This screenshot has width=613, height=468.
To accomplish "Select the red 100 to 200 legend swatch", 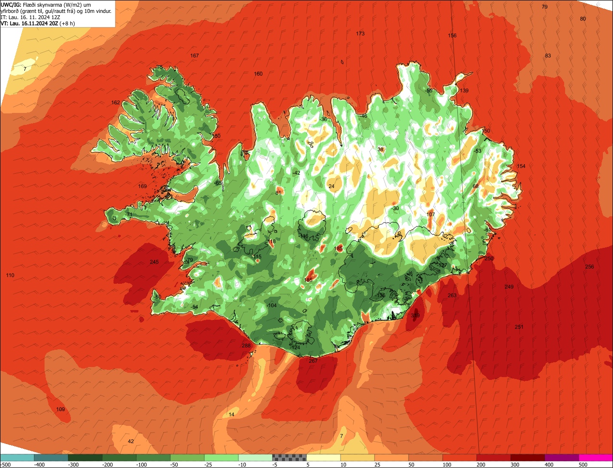I will (x=459, y=457).
